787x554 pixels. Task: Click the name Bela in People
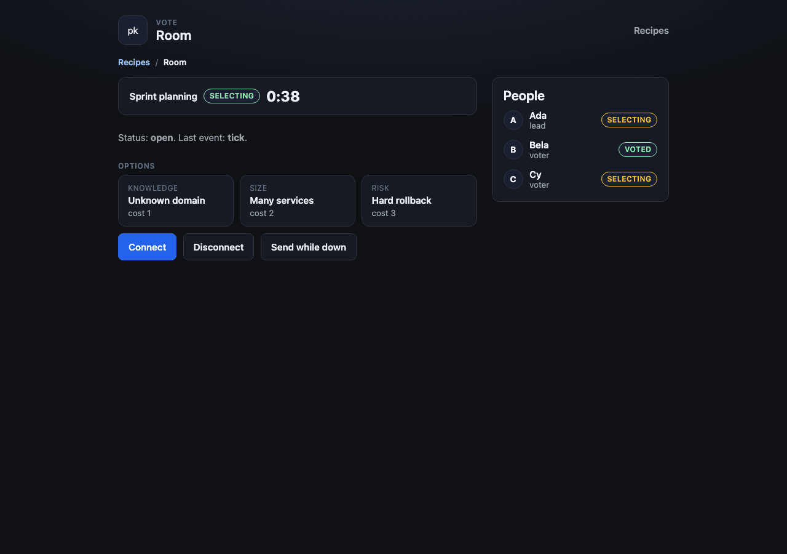point(539,145)
